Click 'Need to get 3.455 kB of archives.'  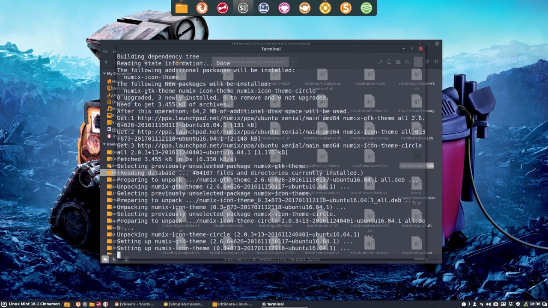click(x=173, y=104)
